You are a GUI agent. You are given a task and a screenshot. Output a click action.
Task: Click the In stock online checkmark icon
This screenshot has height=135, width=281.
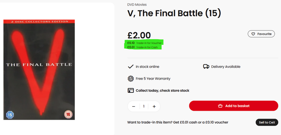(x=130, y=67)
